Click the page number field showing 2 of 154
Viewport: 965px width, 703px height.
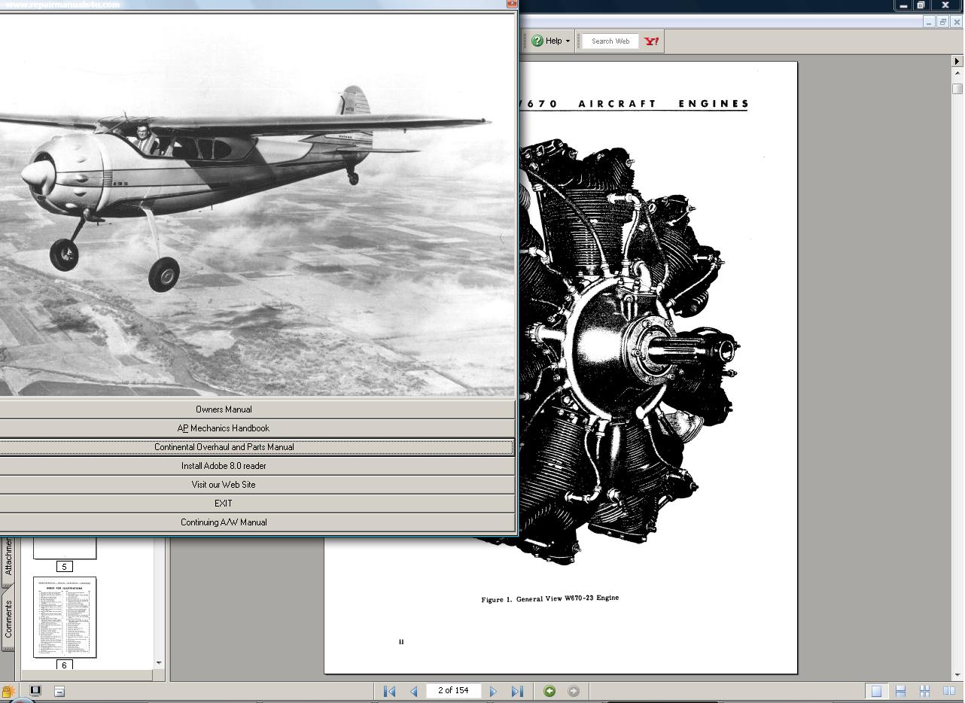(x=453, y=690)
